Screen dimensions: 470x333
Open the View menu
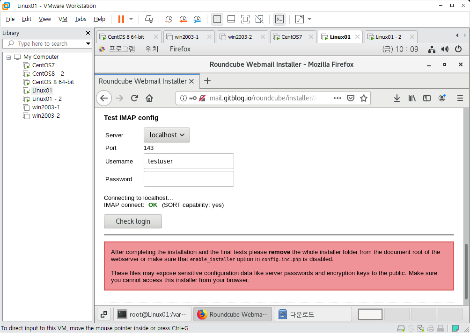pos(44,19)
